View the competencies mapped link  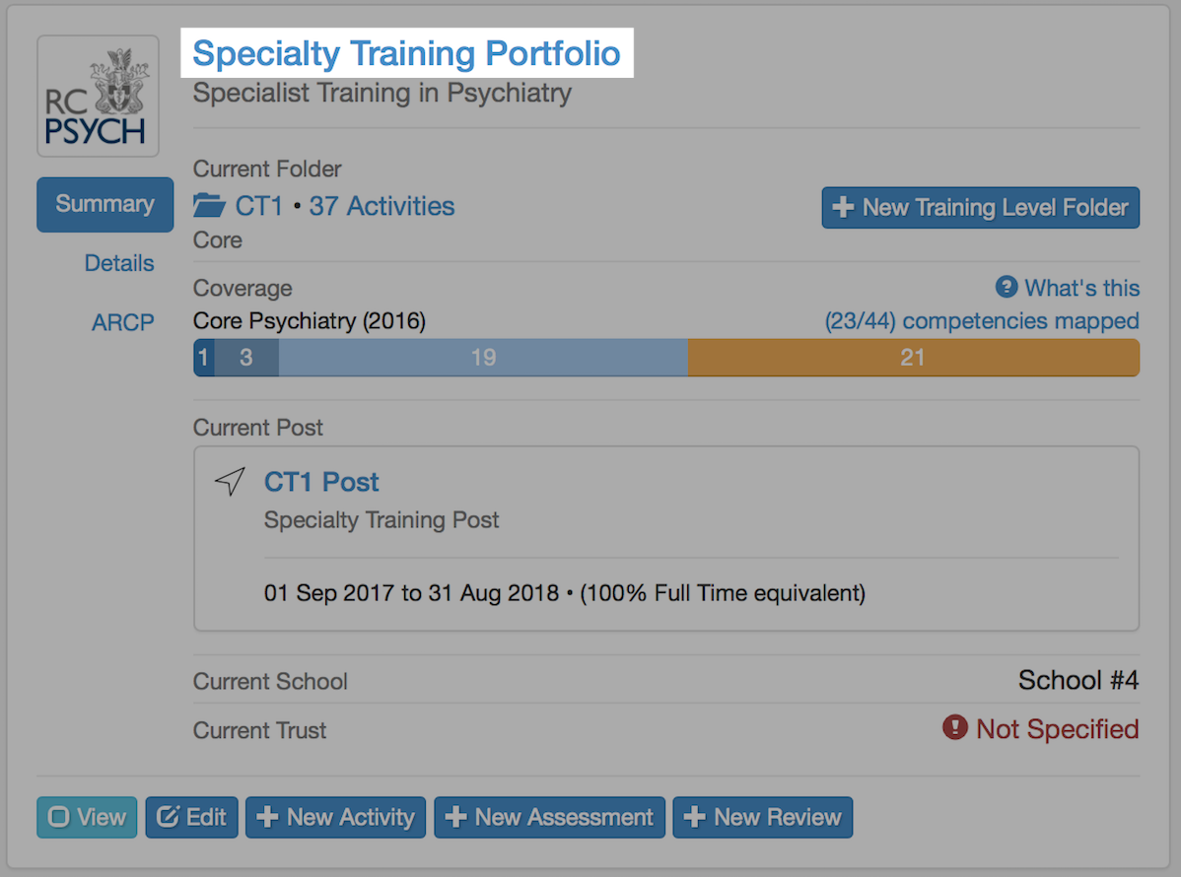pyautogui.click(x=981, y=321)
